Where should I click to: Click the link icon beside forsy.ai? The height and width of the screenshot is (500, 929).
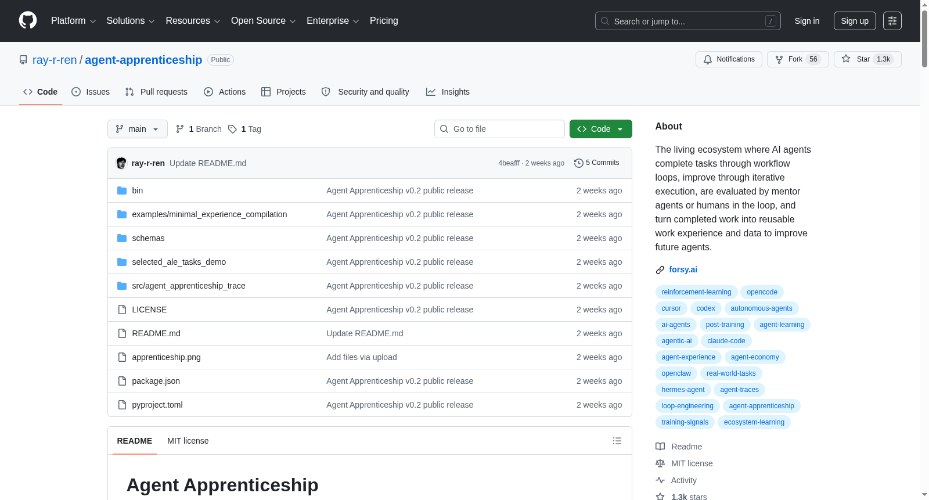point(660,270)
